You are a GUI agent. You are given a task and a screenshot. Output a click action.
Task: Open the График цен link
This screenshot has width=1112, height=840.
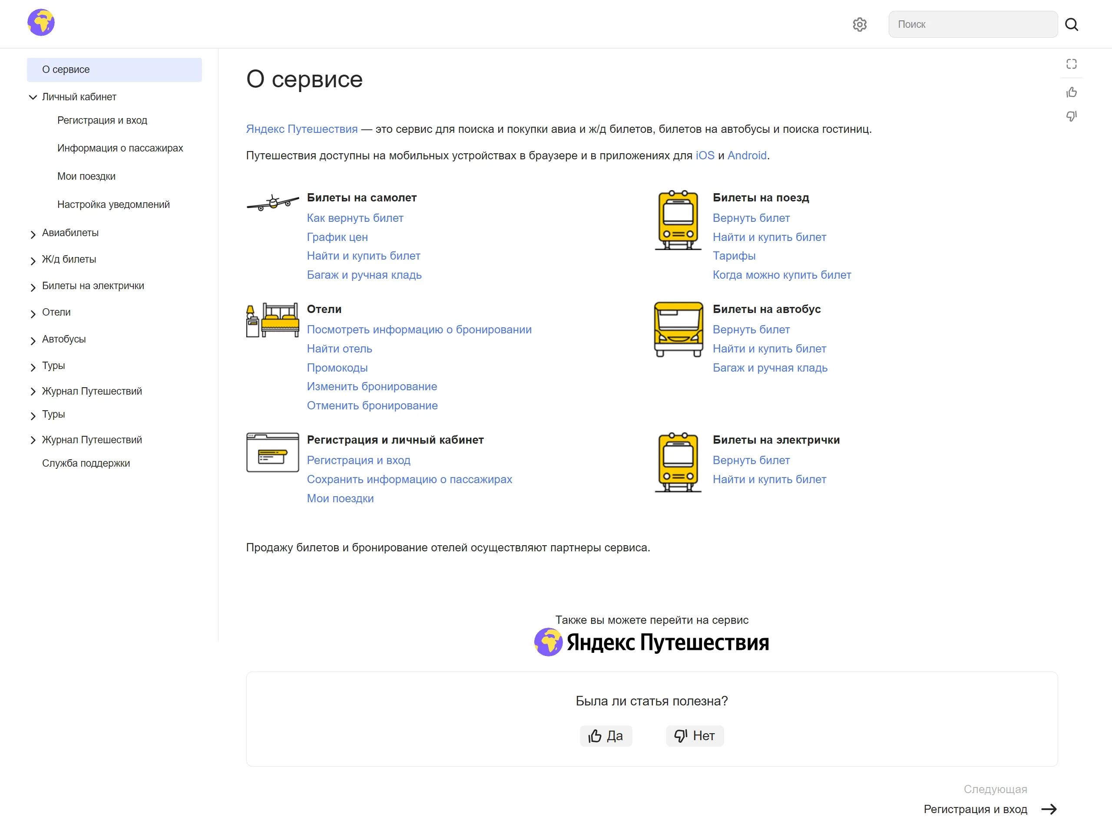point(337,237)
